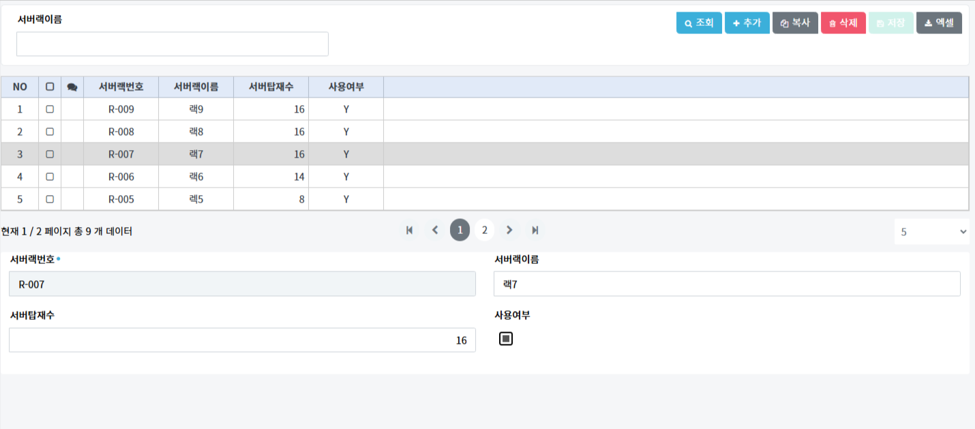
Task: Select the R-005 cell
Action: coord(121,199)
